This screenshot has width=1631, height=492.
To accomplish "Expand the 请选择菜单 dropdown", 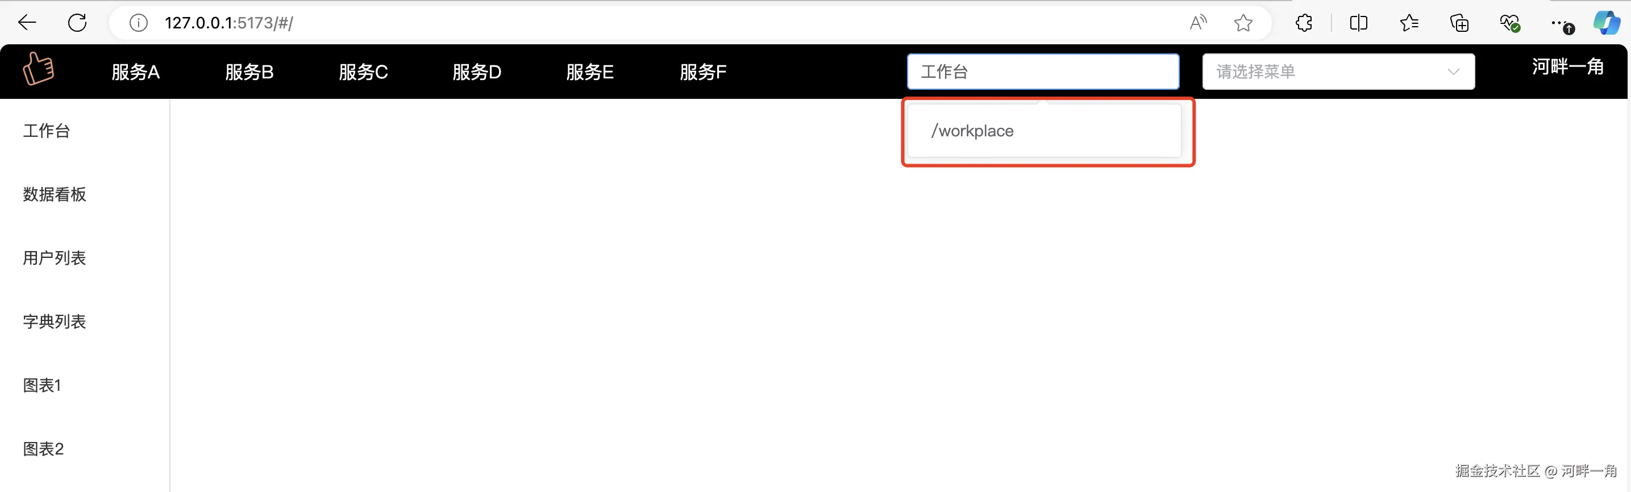I will (x=1338, y=72).
